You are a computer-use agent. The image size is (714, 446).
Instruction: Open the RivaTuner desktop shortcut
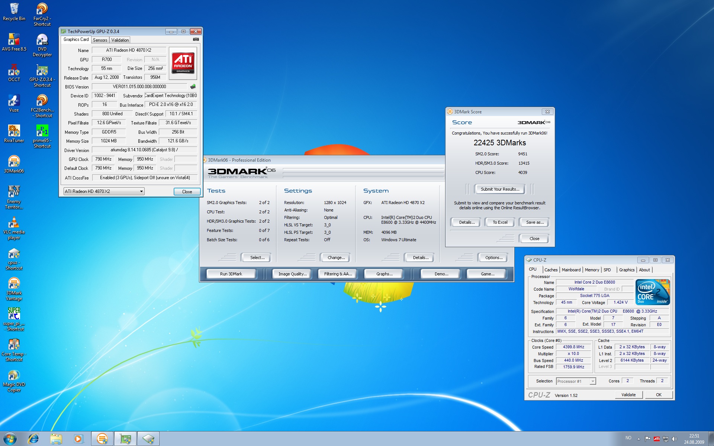coord(14,130)
